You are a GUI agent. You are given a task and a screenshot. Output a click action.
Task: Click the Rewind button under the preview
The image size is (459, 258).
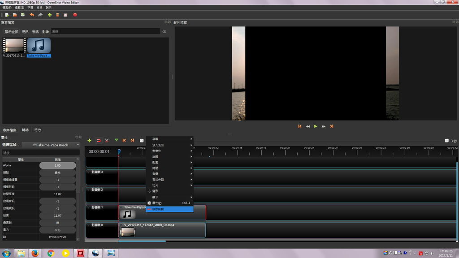tap(307, 126)
